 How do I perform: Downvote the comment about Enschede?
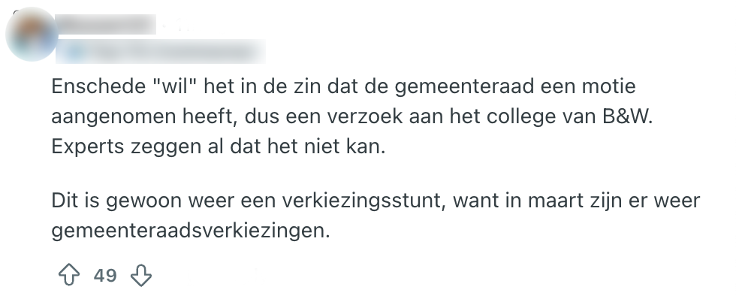point(141,276)
